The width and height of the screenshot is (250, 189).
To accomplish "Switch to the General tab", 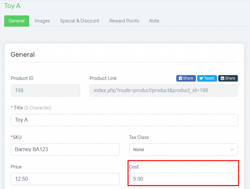I will (x=17, y=21).
